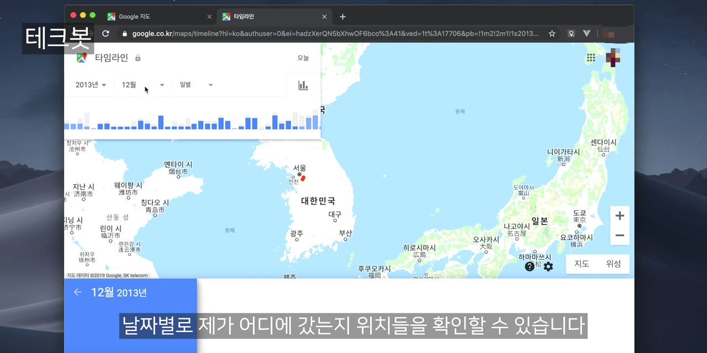This screenshot has width=707, height=353.
Task: Click the 대한민국 country label
Action: (x=318, y=201)
